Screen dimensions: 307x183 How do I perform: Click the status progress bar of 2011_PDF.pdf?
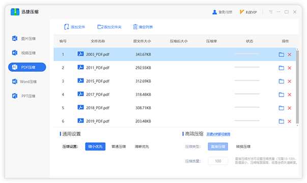pos(247,67)
